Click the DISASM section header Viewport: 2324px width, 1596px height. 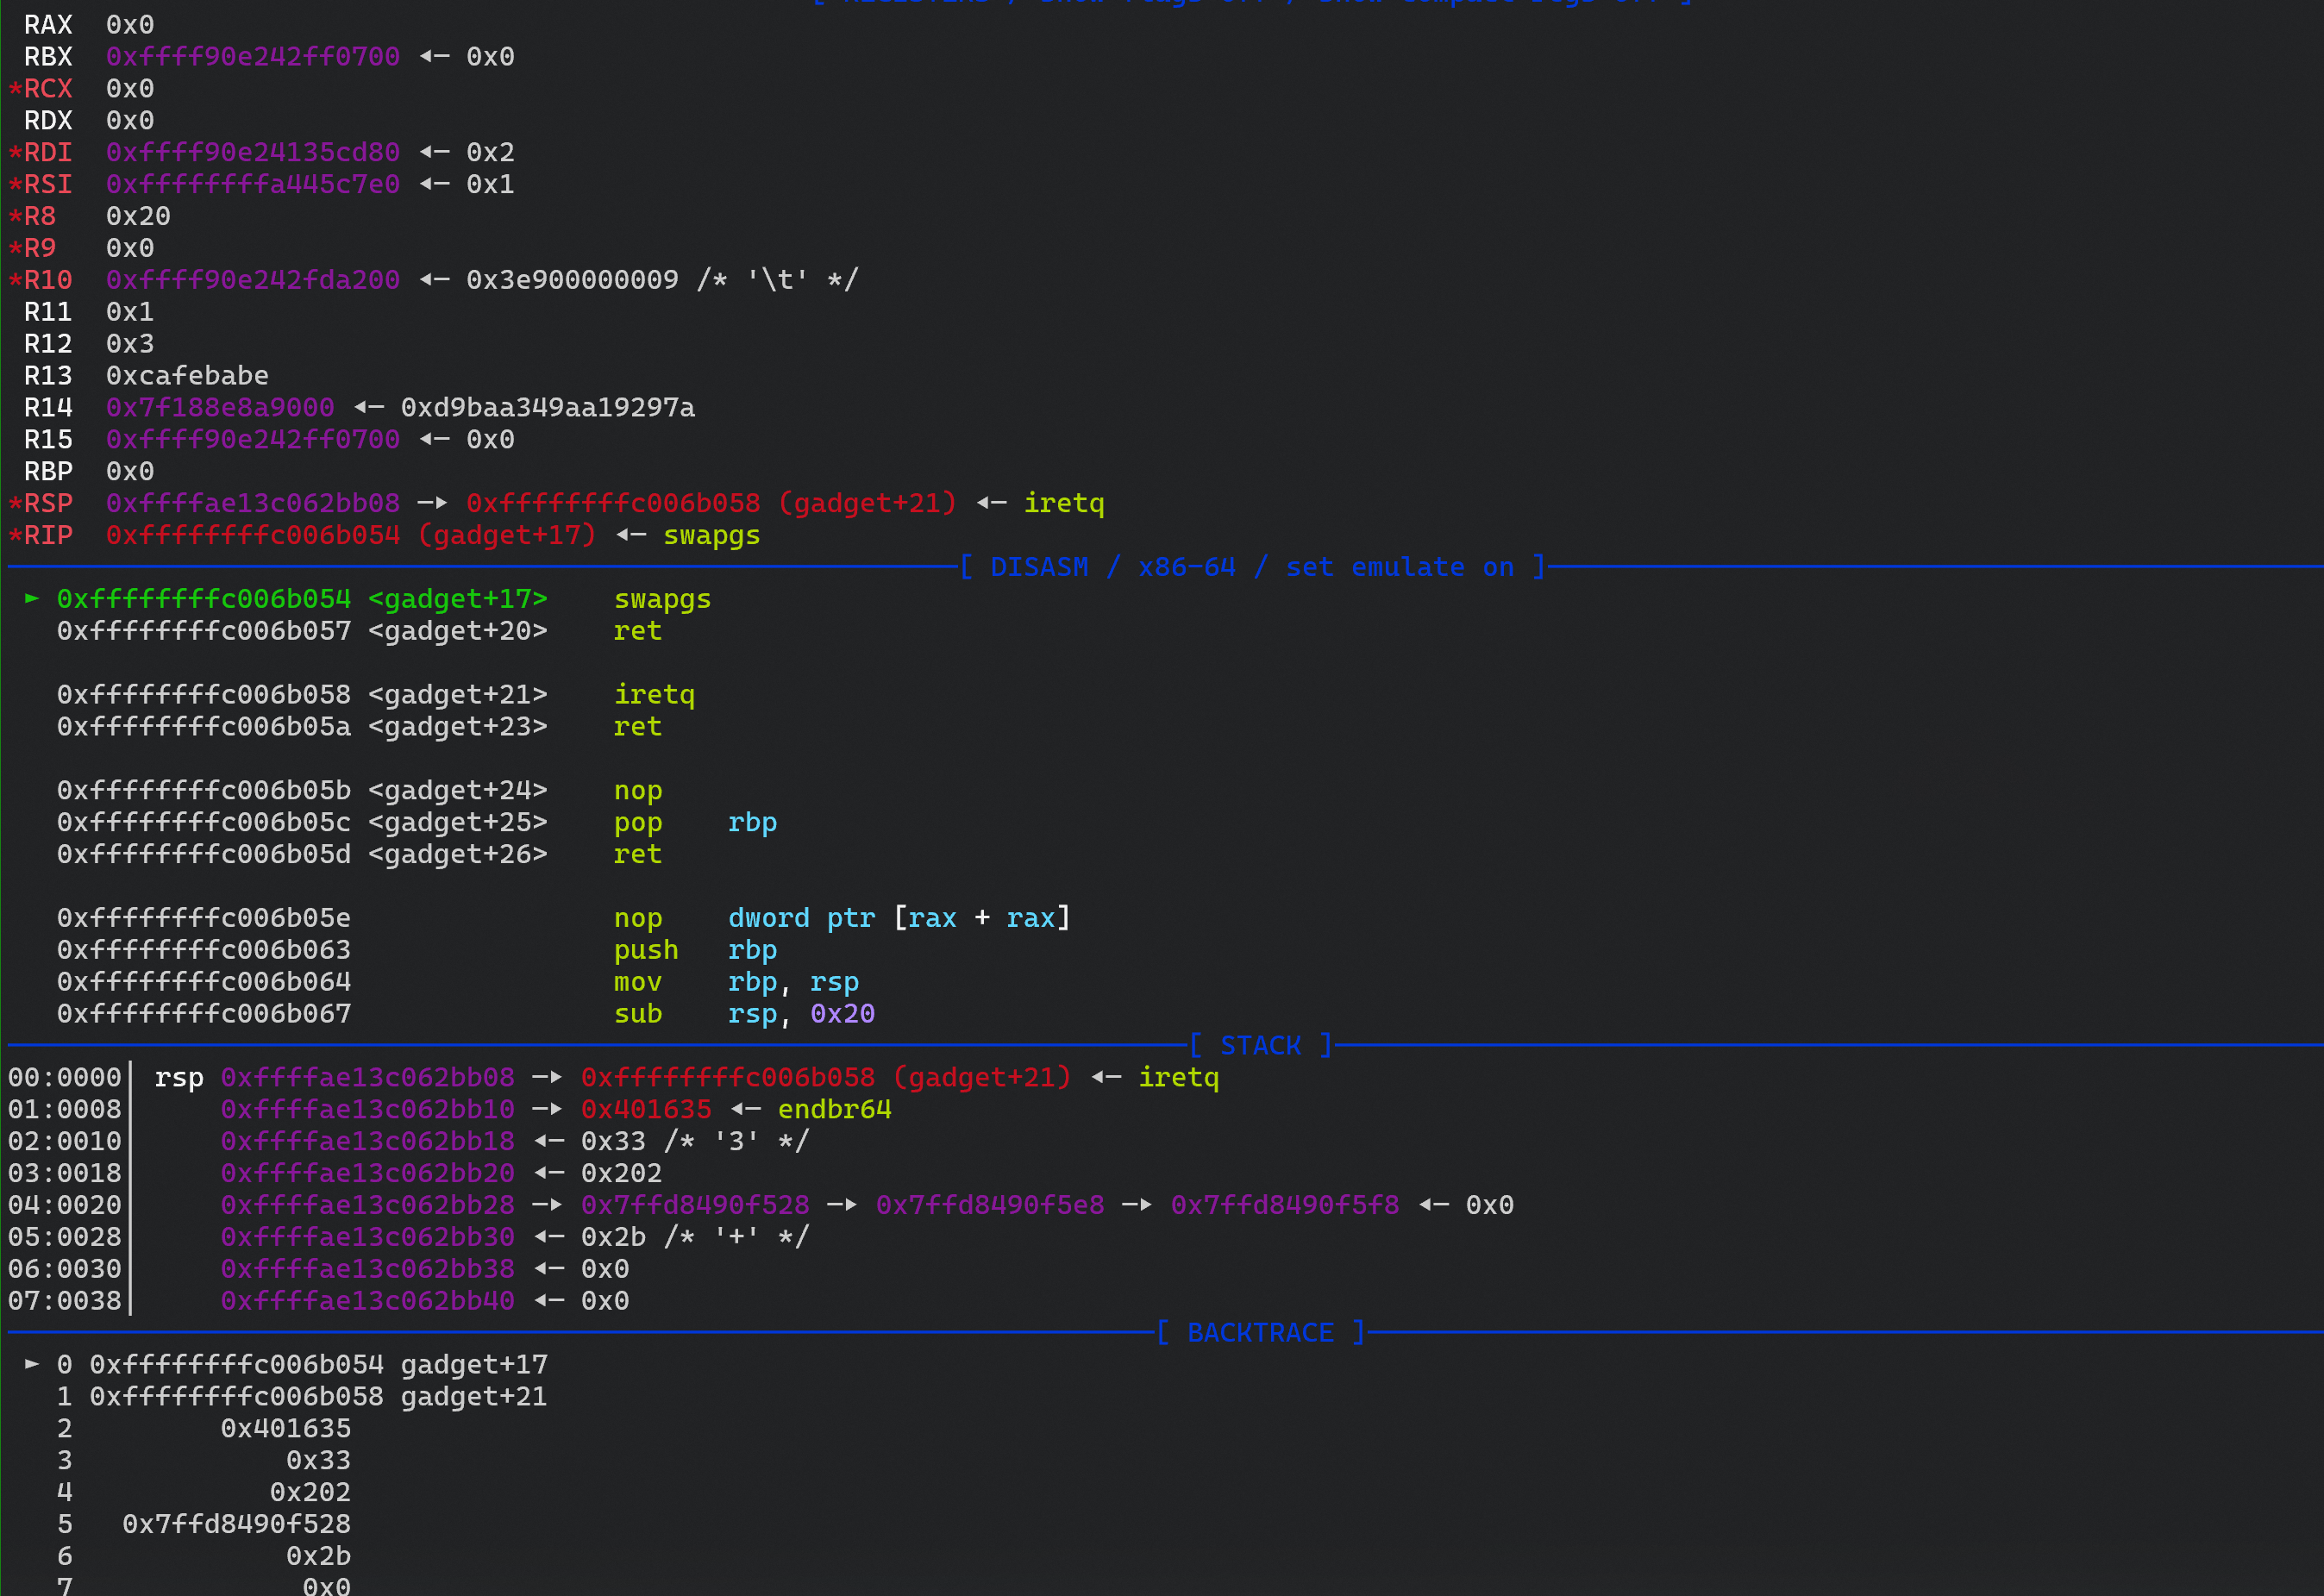click(1253, 568)
